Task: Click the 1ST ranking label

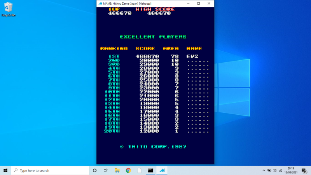Action: pyautogui.click(x=114, y=56)
